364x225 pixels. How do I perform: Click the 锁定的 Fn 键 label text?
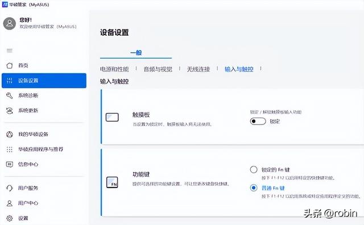pyautogui.click(x=275, y=170)
